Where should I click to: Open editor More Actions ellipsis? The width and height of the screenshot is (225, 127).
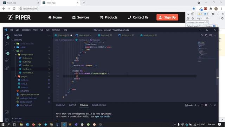[x=215, y=35]
